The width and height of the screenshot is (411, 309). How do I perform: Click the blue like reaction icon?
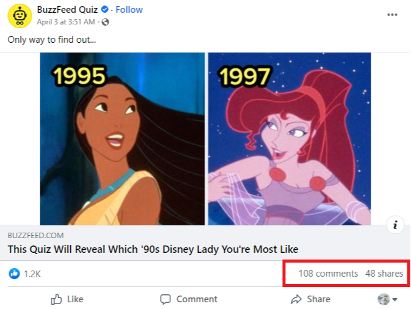pyautogui.click(x=14, y=274)
